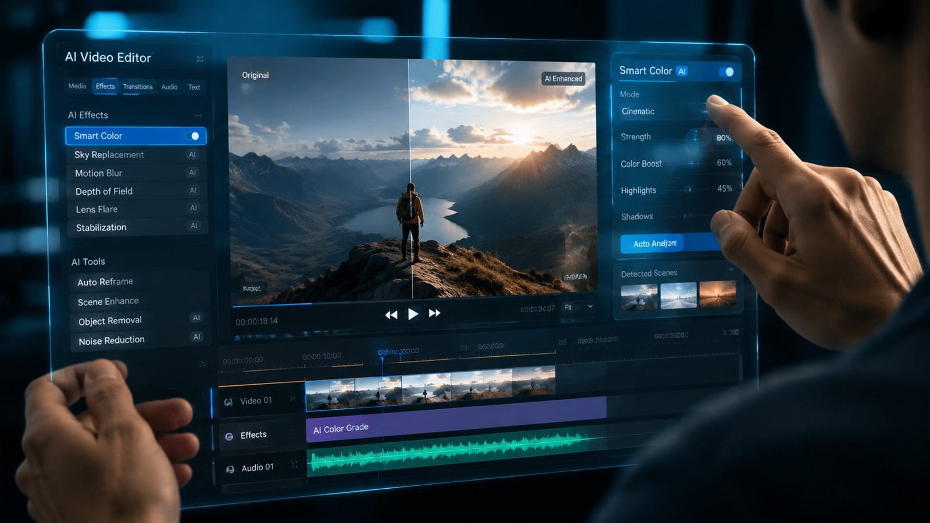Fast forward the video preview
This screenshot has height=523, width=930.
pyautogui.click(x=434, y=313)
